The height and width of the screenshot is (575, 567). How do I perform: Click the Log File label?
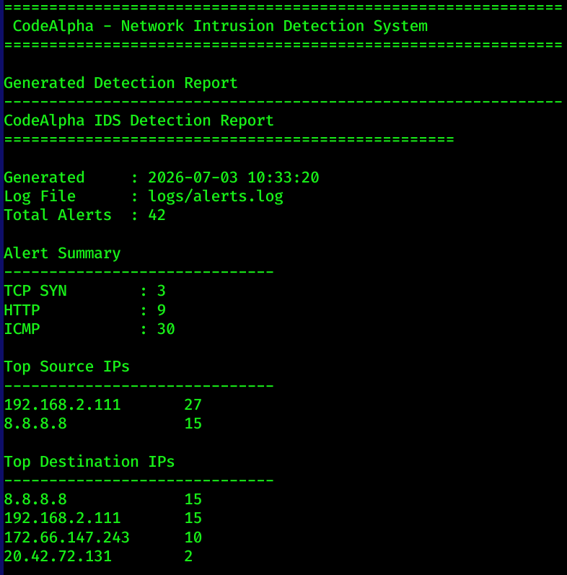pos(40,197)
